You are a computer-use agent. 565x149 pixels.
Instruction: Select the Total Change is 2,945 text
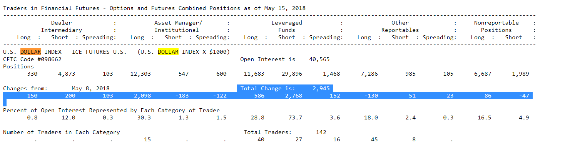285,88
